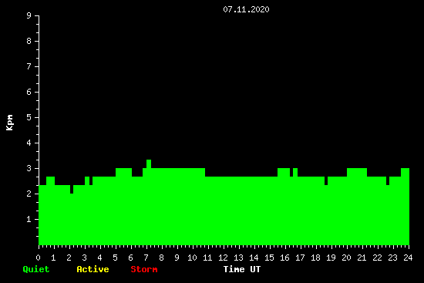This screenshot has width=424, height=283.
Task: Click hour 16 on the time axis
Action: coord(284,258)
